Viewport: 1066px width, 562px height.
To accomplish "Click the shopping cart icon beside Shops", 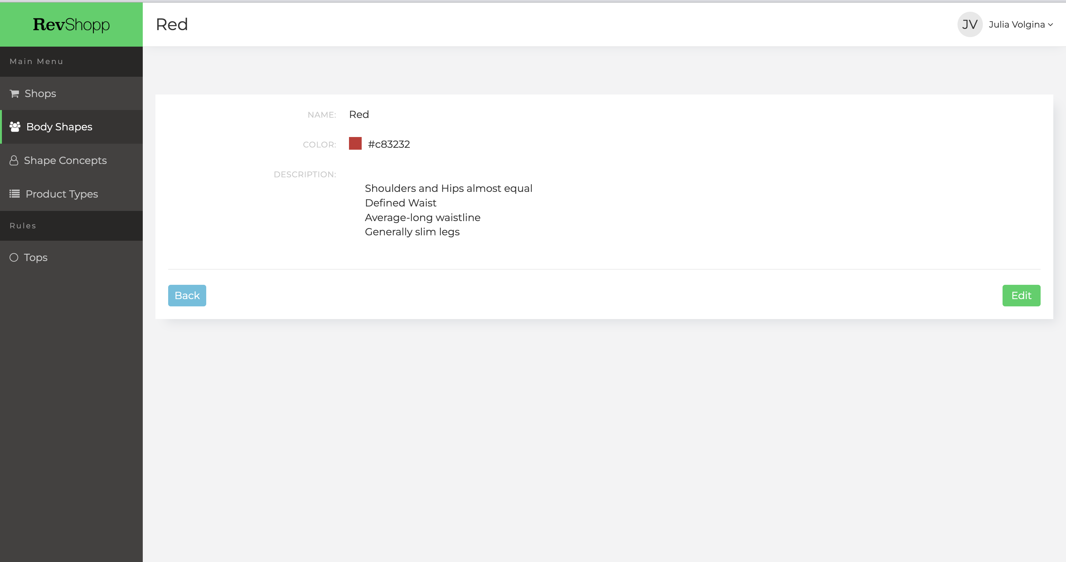I will click(15, 94).
